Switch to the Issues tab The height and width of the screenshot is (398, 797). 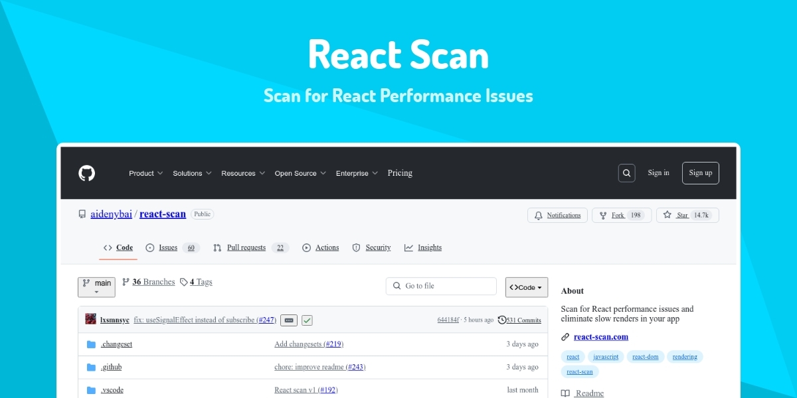pos(168,247)
